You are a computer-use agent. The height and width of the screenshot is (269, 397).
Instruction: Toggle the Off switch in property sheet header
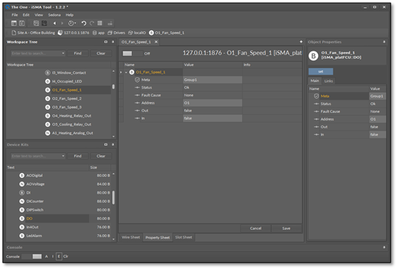point(132,54)
